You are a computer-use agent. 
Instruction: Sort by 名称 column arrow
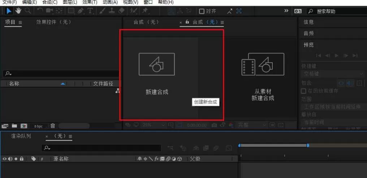click(63, 84)
